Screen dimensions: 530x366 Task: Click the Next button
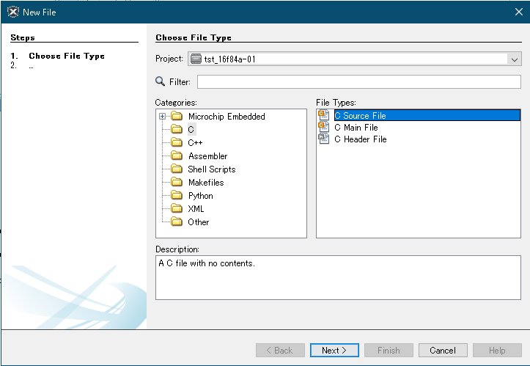pyautogui.click(x=334, y=351)
